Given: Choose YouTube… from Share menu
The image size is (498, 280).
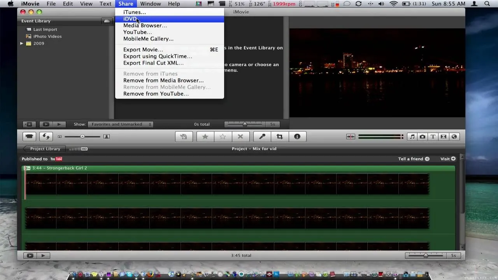Looking at the screenshot, I should click(169, 32).
